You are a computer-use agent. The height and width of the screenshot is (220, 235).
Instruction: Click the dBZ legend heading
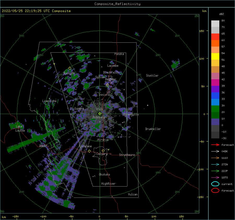coord(221,14)
